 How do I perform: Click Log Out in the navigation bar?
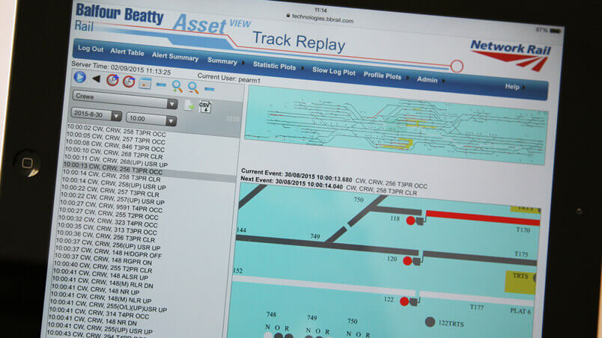point(91,49)
